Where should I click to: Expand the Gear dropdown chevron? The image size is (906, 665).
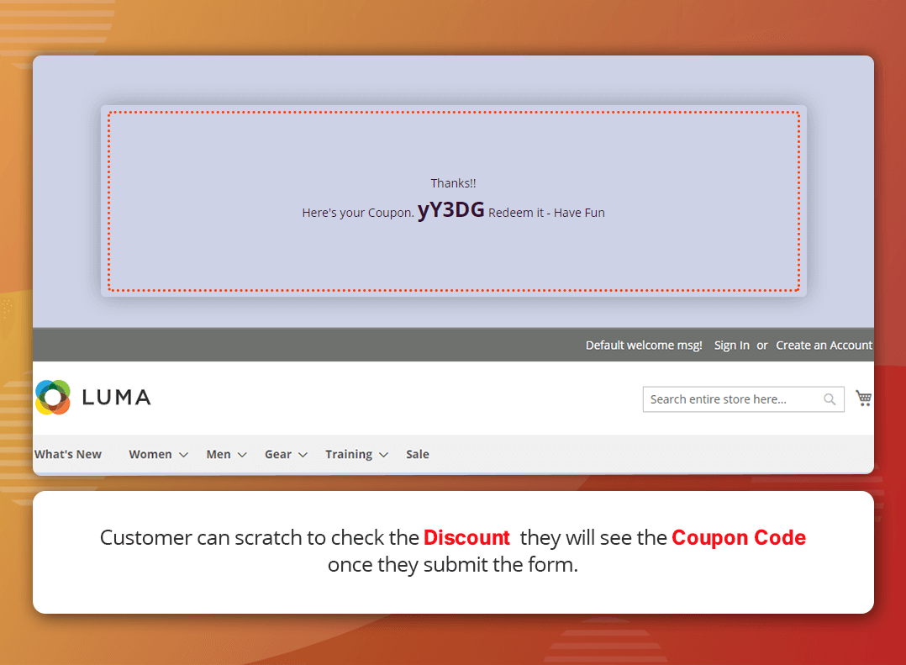coord(303,455)
